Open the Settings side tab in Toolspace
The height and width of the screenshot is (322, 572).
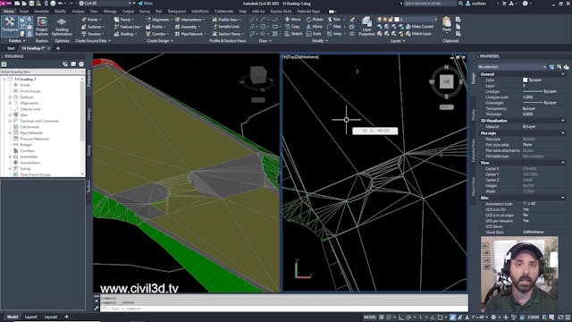tap(89, 114)
